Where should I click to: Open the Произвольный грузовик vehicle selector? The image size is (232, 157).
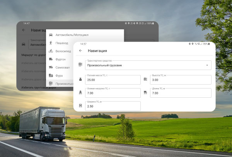[x=143, y=65]
